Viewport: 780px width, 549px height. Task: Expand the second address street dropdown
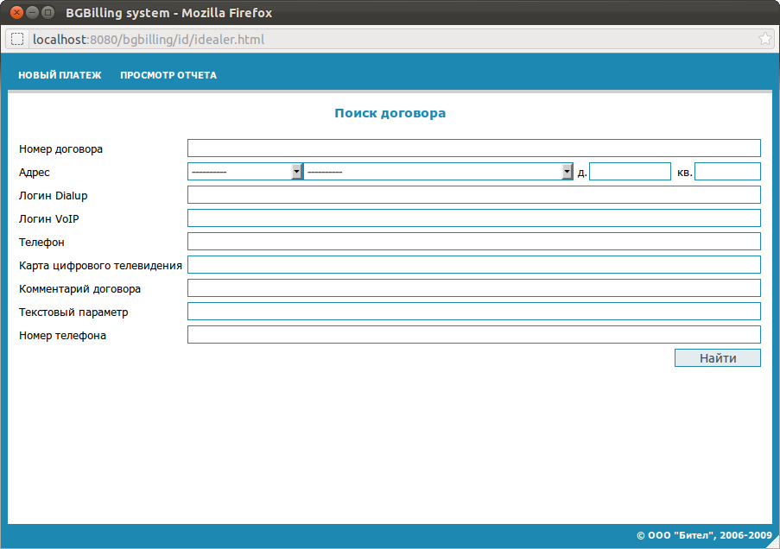point(439,172)
